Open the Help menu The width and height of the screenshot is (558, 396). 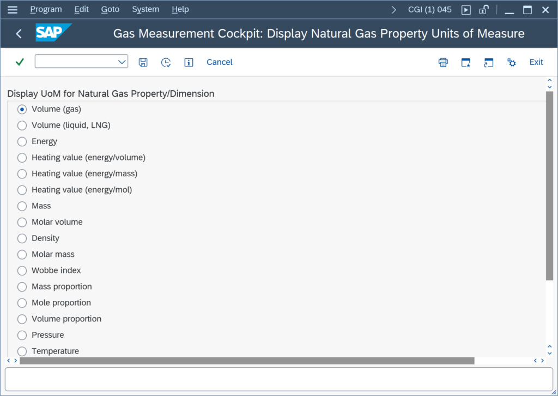[180, 9]
